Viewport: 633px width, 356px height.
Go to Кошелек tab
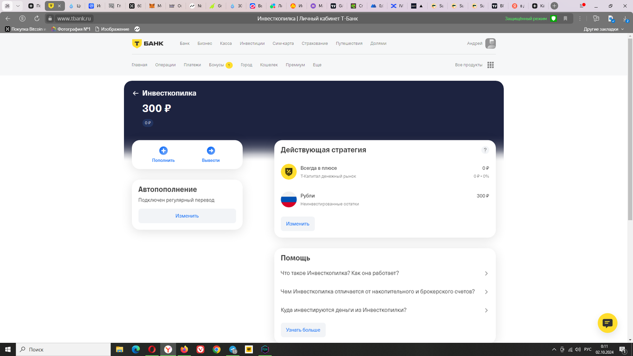click(x=269, y=65)
